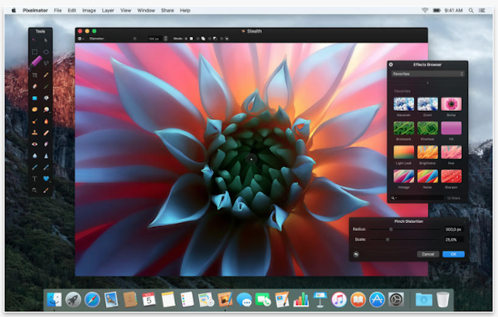Choose the fourth selection Mode radio button

click(221, 38)
